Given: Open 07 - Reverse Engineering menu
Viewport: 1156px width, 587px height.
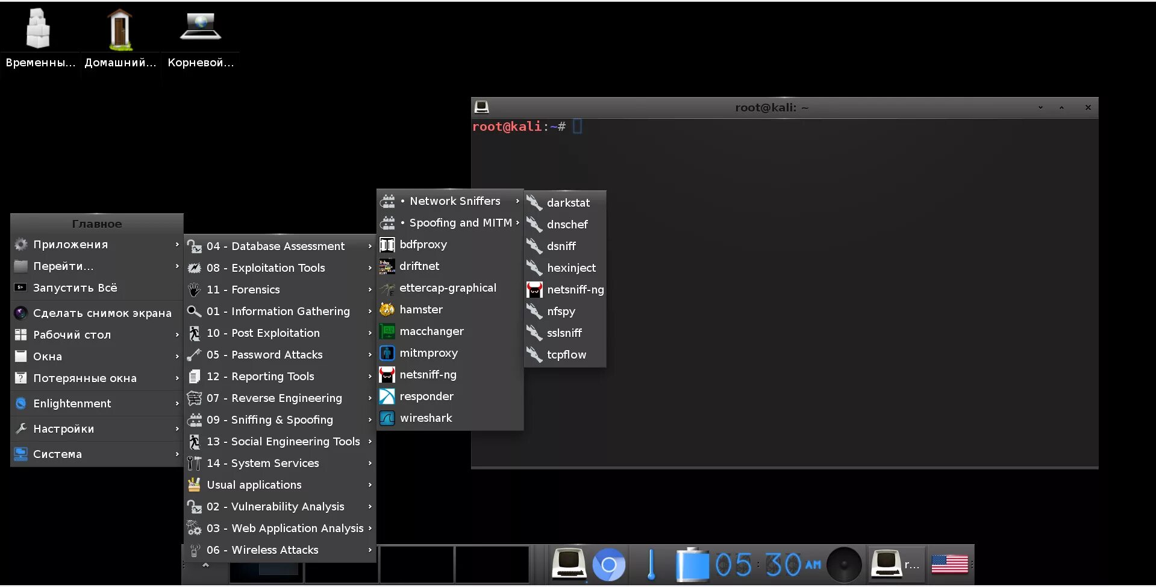Looking at the screenshot, I should [x=280, y=398].
